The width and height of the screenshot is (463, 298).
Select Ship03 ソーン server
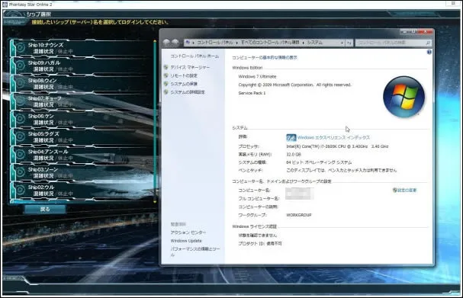(82, 172)
